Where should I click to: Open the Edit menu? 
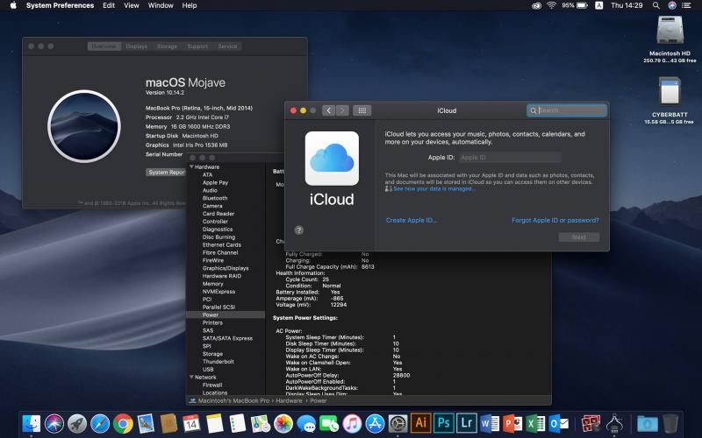point(109,5)
